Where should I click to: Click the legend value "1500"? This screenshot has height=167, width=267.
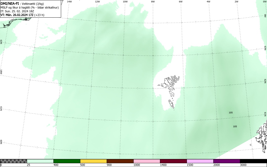pyautogui.click(x=190, y=165)
